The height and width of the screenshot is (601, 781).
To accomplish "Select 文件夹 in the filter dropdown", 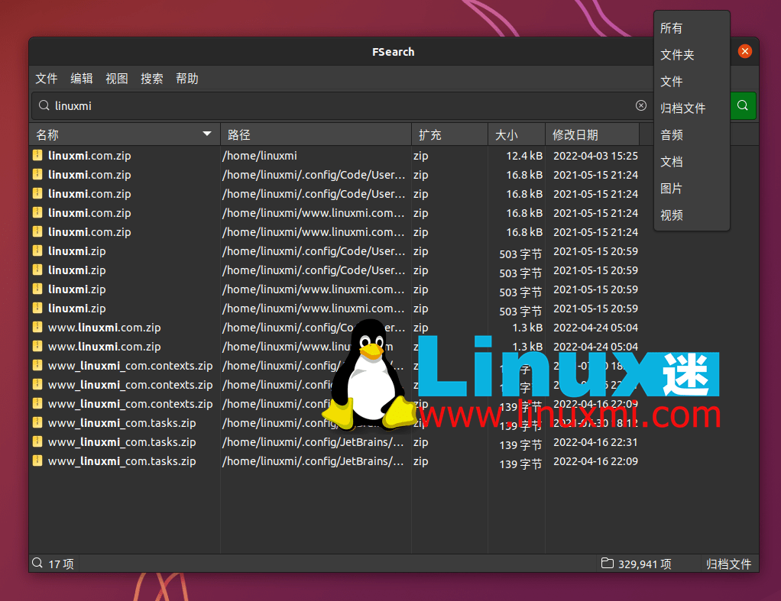I will coord(692,55).
